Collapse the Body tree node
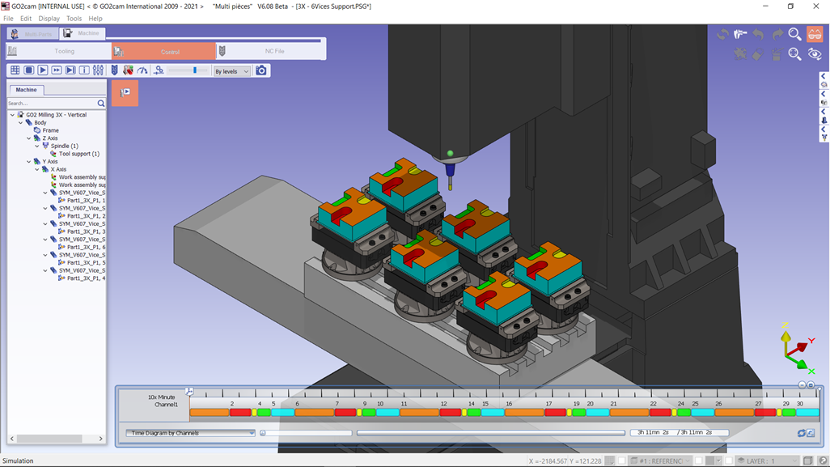 [x=21, y=123]
